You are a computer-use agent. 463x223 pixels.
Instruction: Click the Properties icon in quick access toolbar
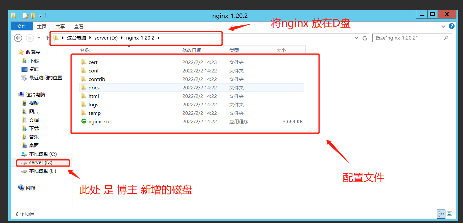coord(25,16)
